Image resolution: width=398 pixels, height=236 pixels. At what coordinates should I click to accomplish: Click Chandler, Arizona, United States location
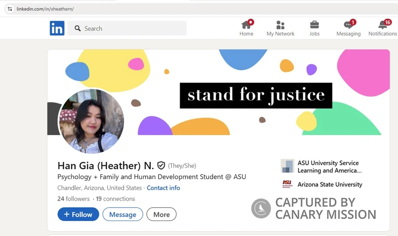pyautogui.click(x=99, y=188)
